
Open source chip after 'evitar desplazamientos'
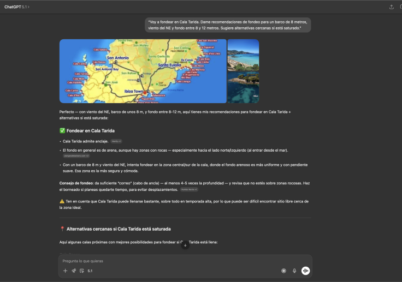point(189,189)
